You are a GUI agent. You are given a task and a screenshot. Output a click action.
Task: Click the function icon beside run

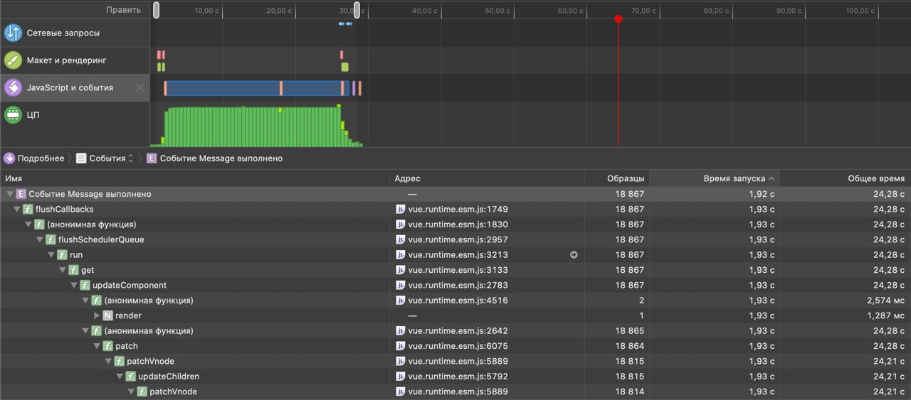point(62,255)
